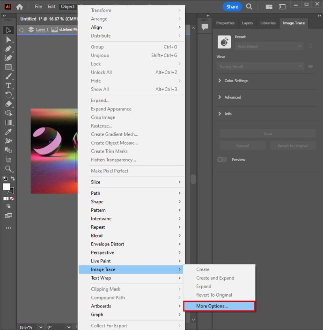Click the blue Share button
This screenshot has width=323, height=330.
point(232,7)
